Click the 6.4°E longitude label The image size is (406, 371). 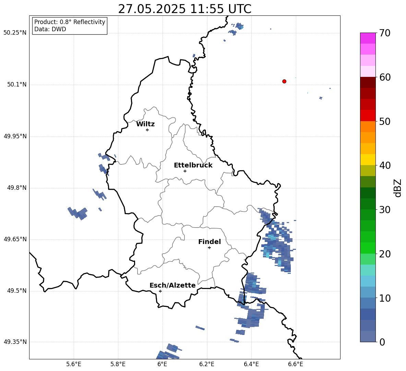(x=251, y=364)
